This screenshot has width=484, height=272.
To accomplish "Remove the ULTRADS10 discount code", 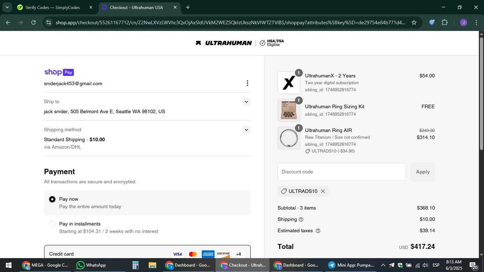I will pyautogui.click(x=323, y=191).
